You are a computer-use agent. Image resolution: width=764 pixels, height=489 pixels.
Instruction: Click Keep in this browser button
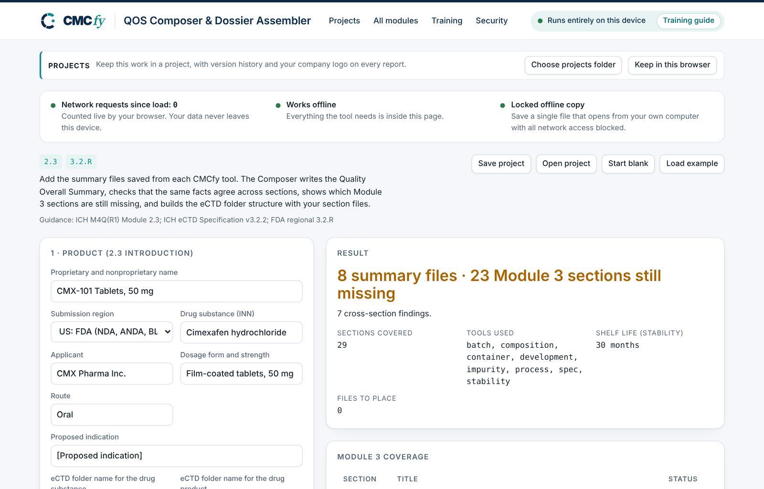(672, 65)
